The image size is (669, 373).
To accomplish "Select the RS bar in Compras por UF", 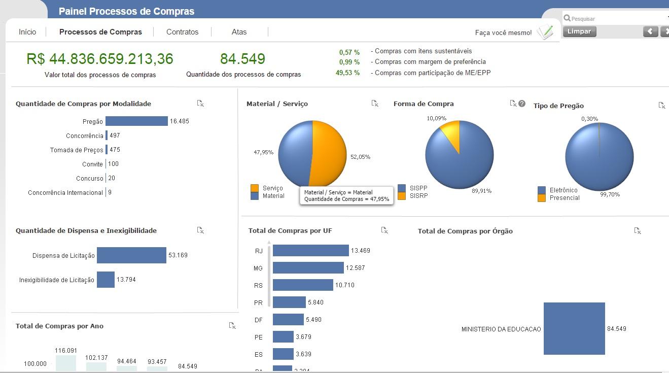I will (303, 285).
